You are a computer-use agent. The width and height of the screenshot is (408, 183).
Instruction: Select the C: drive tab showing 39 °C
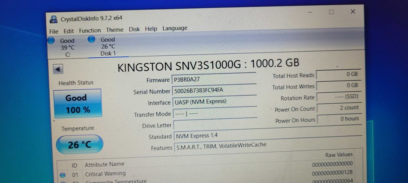(67, 48)
